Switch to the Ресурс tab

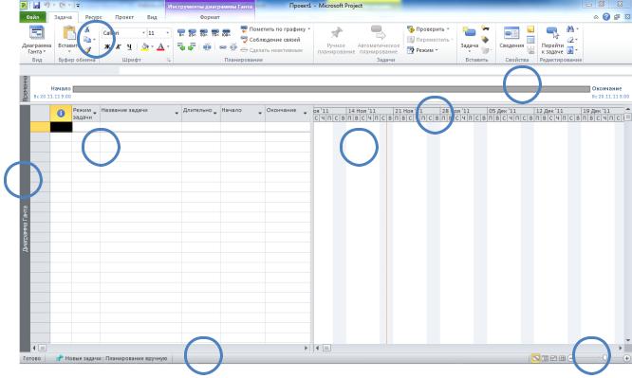(x=93, y=17)
